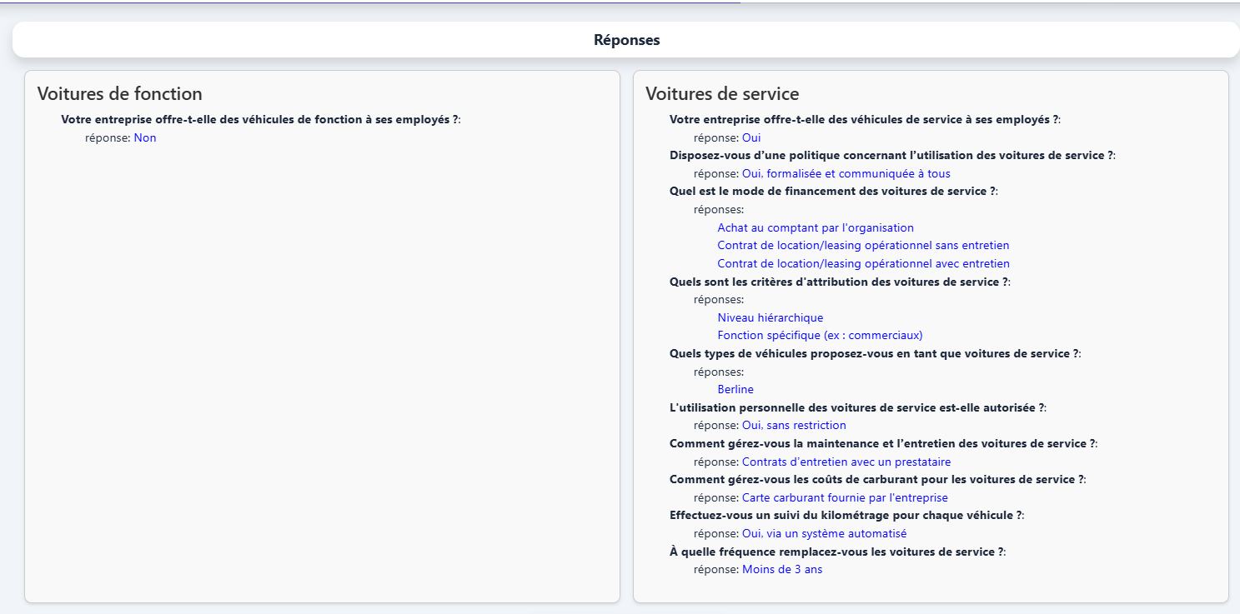Screen dimensions: 1240x614
Task: Open "Achat au comptant par l'organisation"
Action: click(815, 228)
